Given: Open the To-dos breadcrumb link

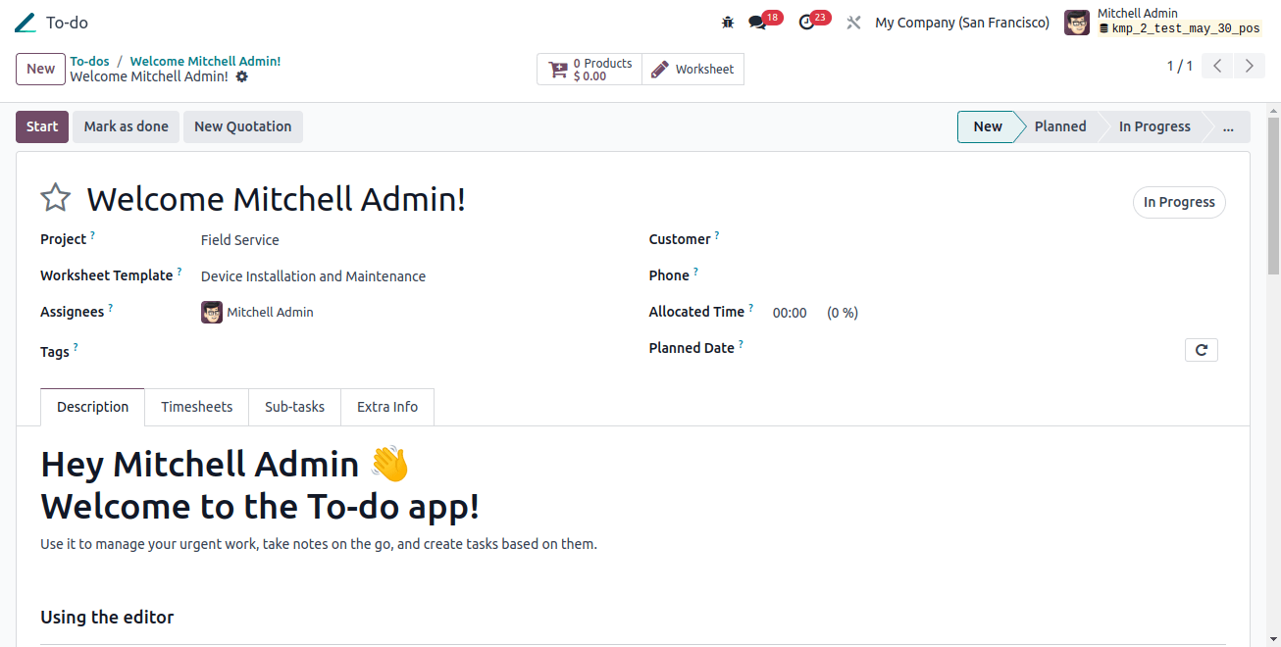Looking at the screenshot, I should pyautogui.click(x=89, y=61).
